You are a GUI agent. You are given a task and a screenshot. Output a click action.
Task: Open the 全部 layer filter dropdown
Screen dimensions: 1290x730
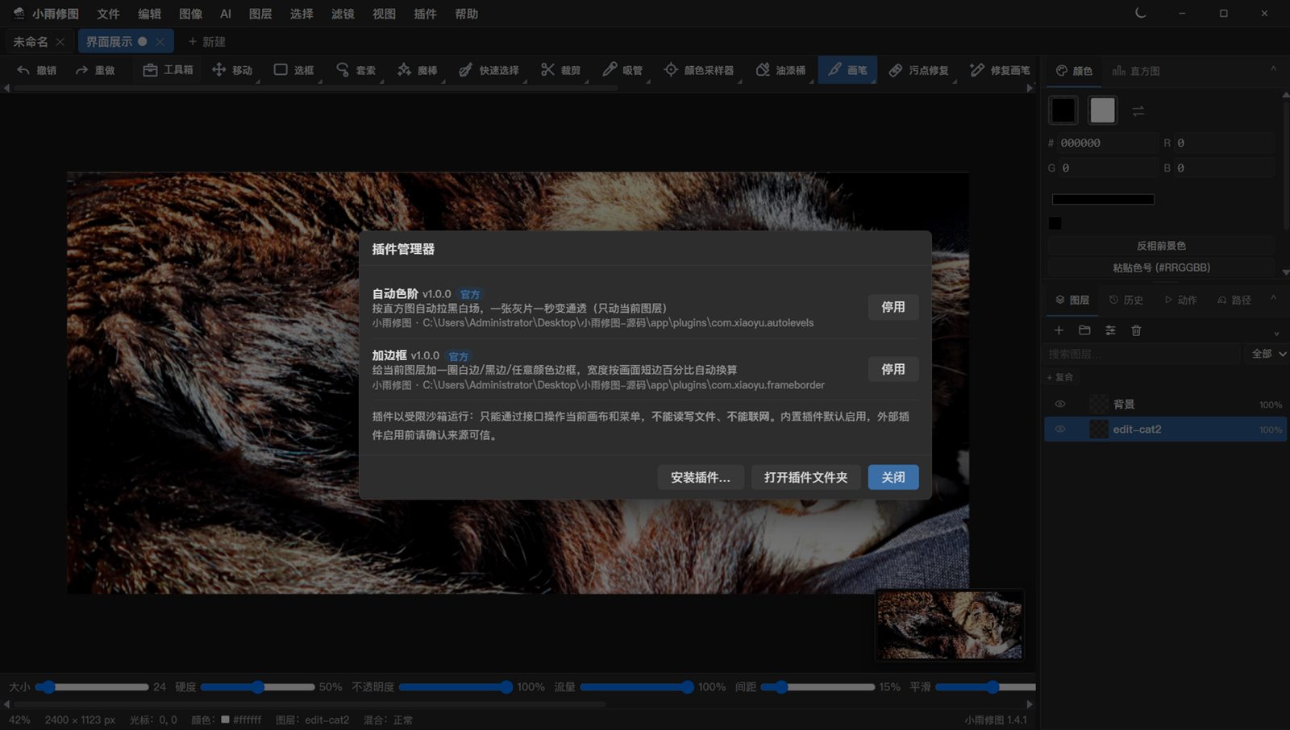pos(1268,354)
